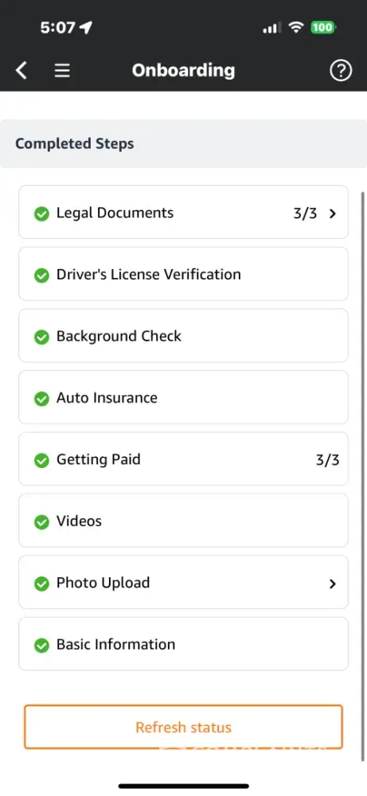Viewport: 367px width, 796px height.
Task: Tap the Wi-Fi status icon
Action: coord(295,27)
